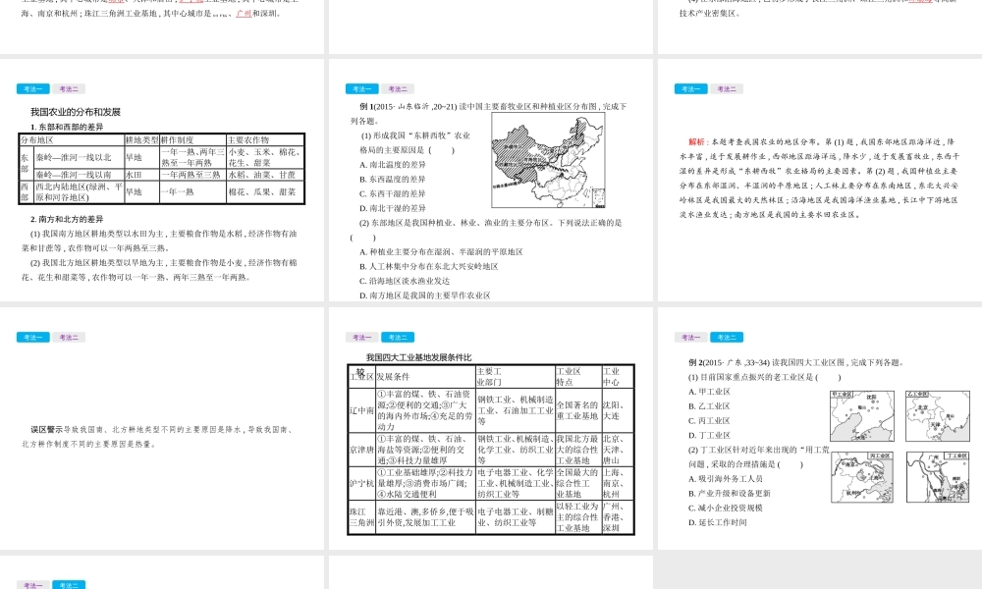Click option A. 种植业主要分布在湿润、半湿润的平原地区
The height and width of the screenshot is (589, 982).
(441, 251)
